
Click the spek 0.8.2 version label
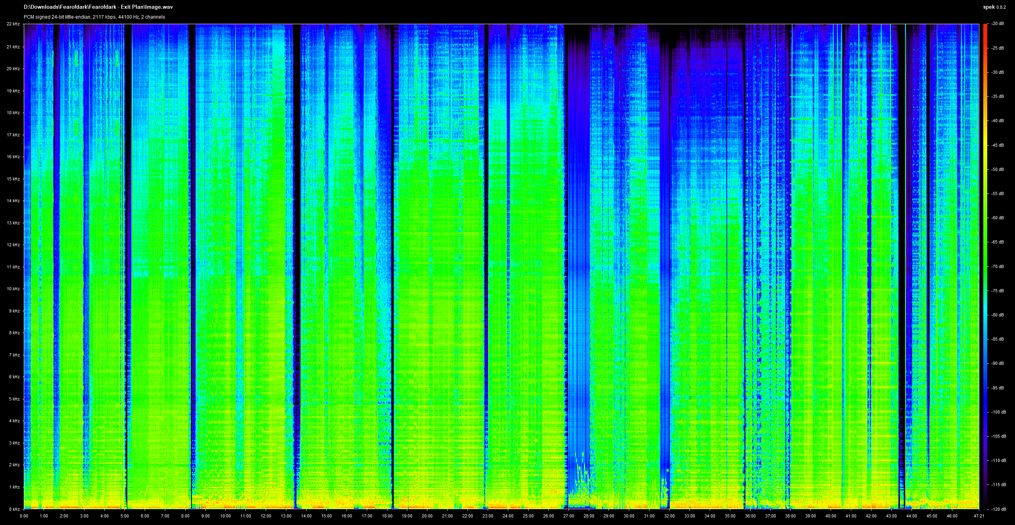pyautogui.click(x=994, y=7)
